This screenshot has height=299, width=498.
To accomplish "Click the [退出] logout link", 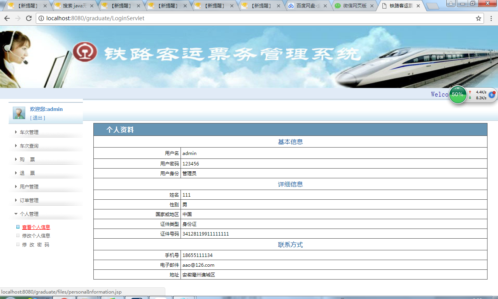I will (x=37, y=118).
